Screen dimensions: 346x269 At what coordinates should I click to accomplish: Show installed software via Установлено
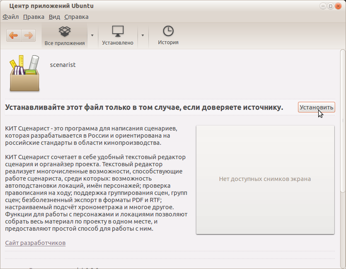point(118,36)
